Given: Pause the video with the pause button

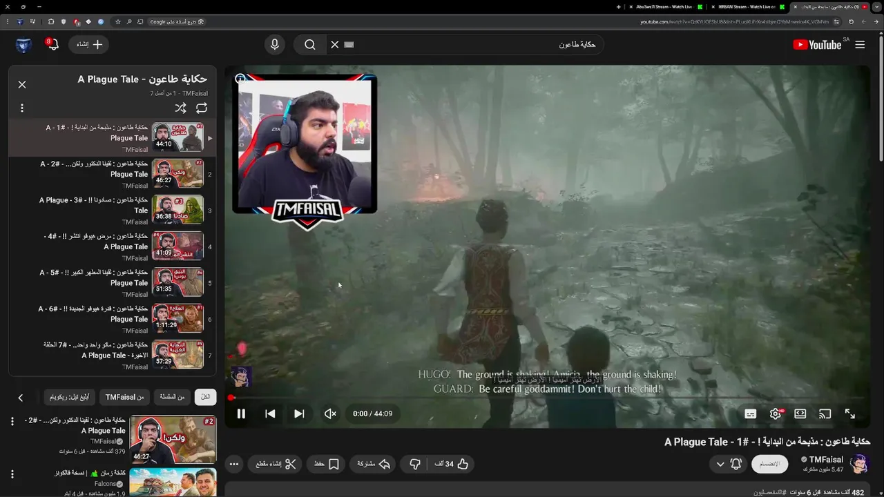Looking at the screenshot, I should tap(241, 413).
